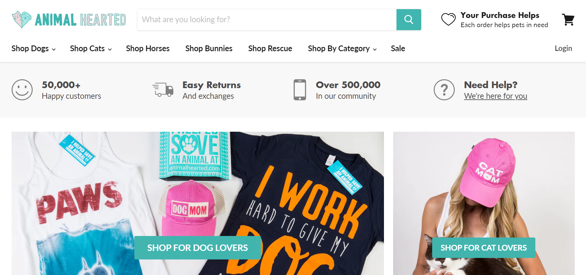The width and height of the screenshot is (586, 275).
Task: Click the question mark Need Help icon
Action: [x=444, y=90]
